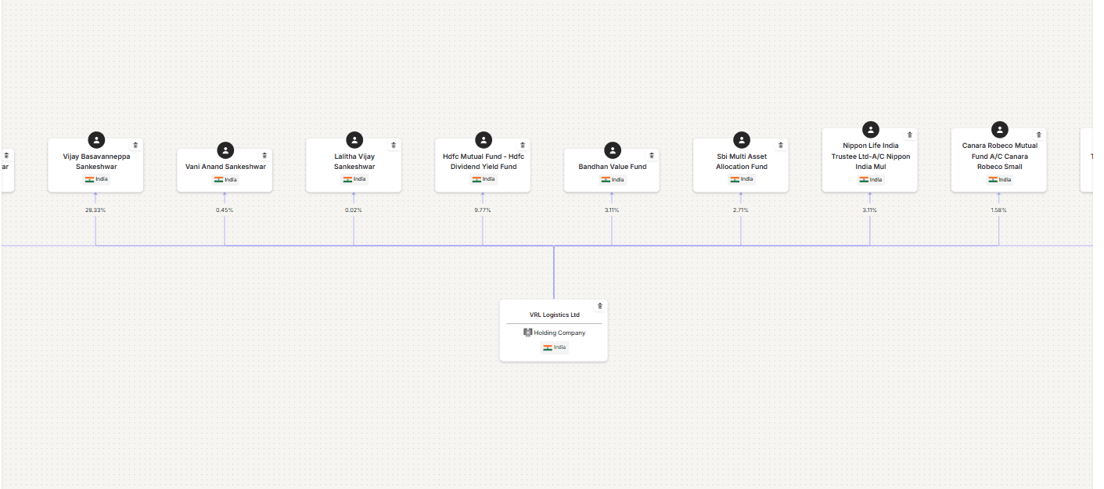Click the person avatar on Vani Anand Sankeshwar card
1104x489 pixels.
(225, 150)
